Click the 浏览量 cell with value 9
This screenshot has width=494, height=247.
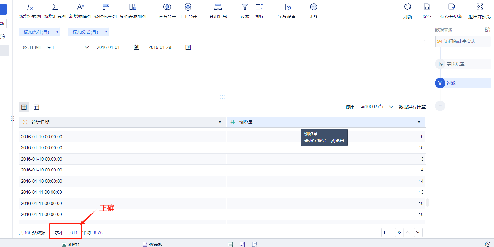[326, 137]
